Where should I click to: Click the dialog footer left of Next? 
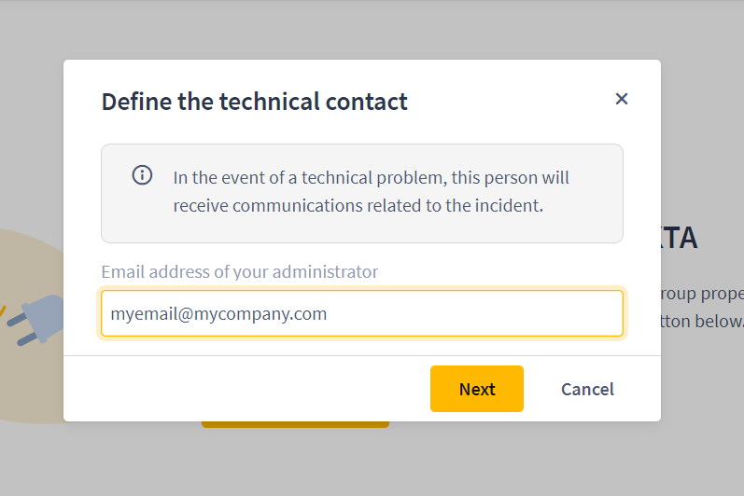coord(246,389)
